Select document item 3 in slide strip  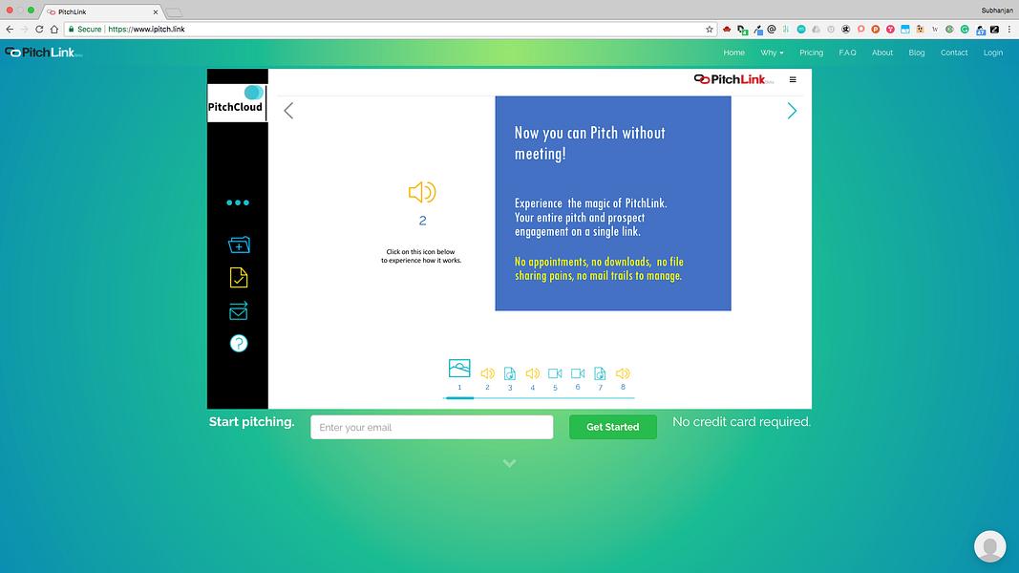point(510,373)
